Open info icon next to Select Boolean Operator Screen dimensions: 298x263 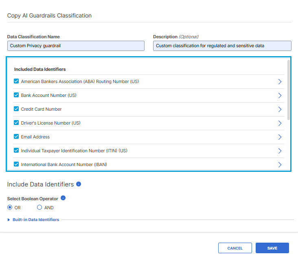click(63, 198)
